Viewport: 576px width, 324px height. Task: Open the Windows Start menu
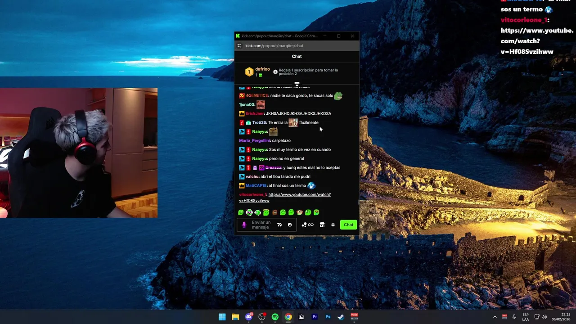click(x=222, y=317)
